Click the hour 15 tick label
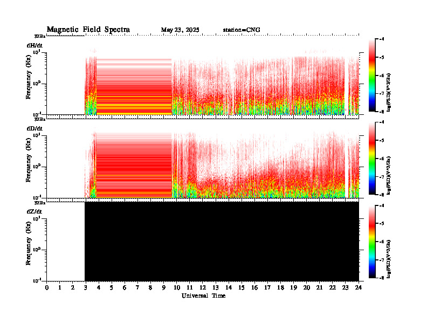Screen dimensions: 427x330 click(x=242, y=288)
